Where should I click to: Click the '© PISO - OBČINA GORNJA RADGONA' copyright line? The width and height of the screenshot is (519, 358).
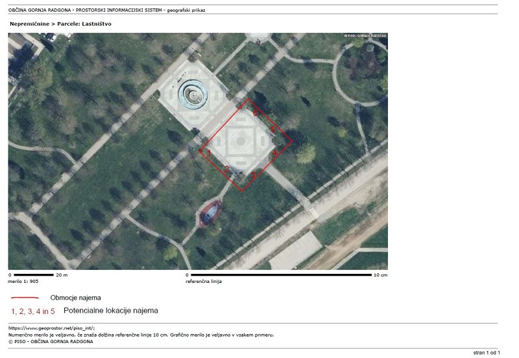51,341
